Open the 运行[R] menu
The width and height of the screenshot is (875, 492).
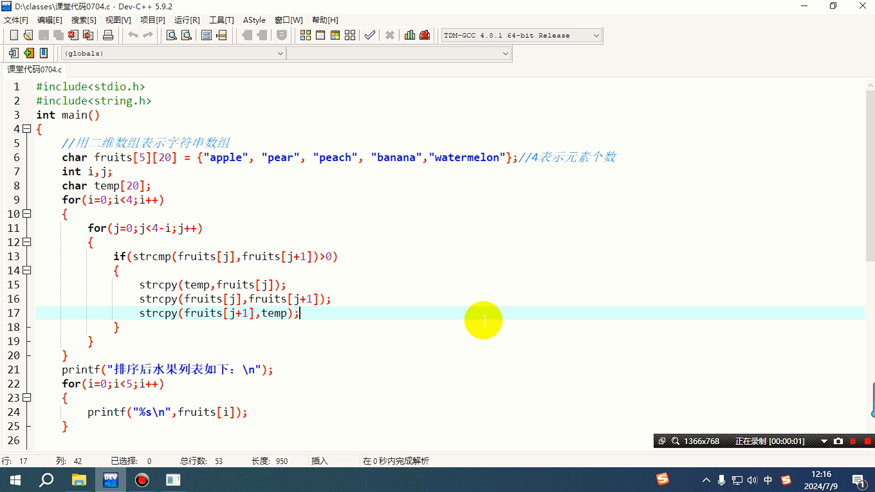[187, 20]
